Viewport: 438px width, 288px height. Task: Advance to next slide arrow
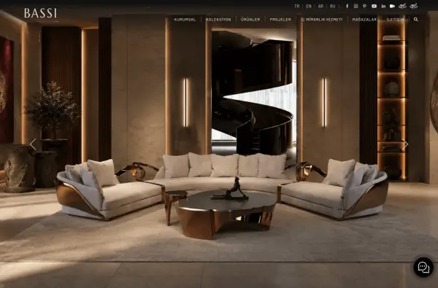pyautogui.click(x=404, y=144)
